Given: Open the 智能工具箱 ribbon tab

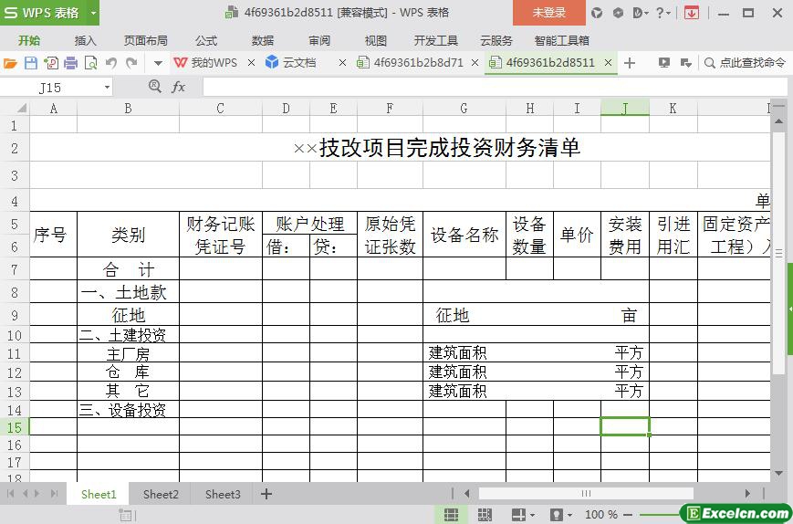Looking at the screenshot, I should point(562,40).
